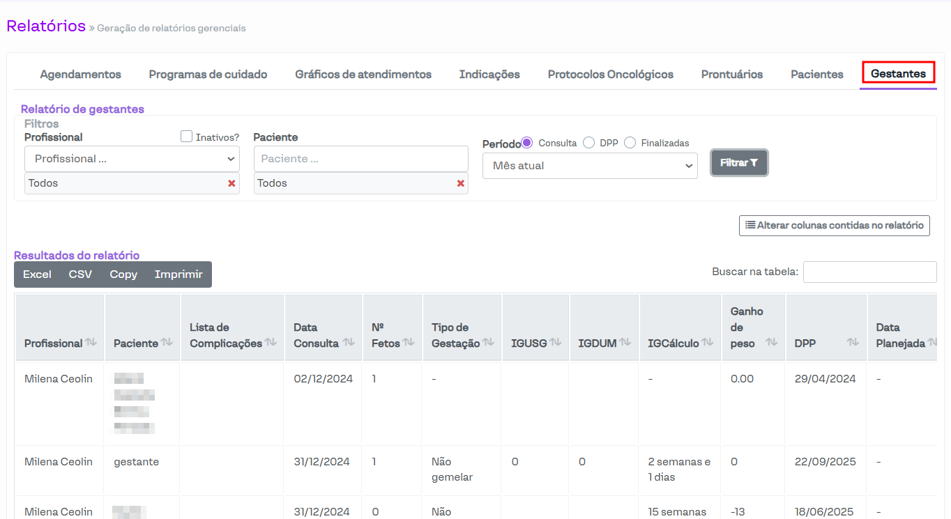951x519 pixels.
Task: Click the 'Buscar na tabela' search field
Action: point(869,272)
